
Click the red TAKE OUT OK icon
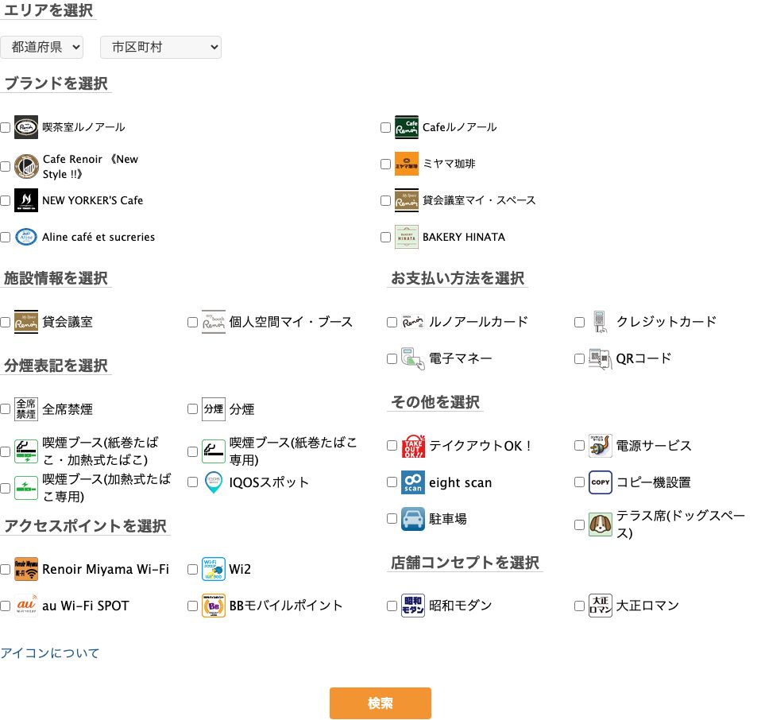pos(413,446)
